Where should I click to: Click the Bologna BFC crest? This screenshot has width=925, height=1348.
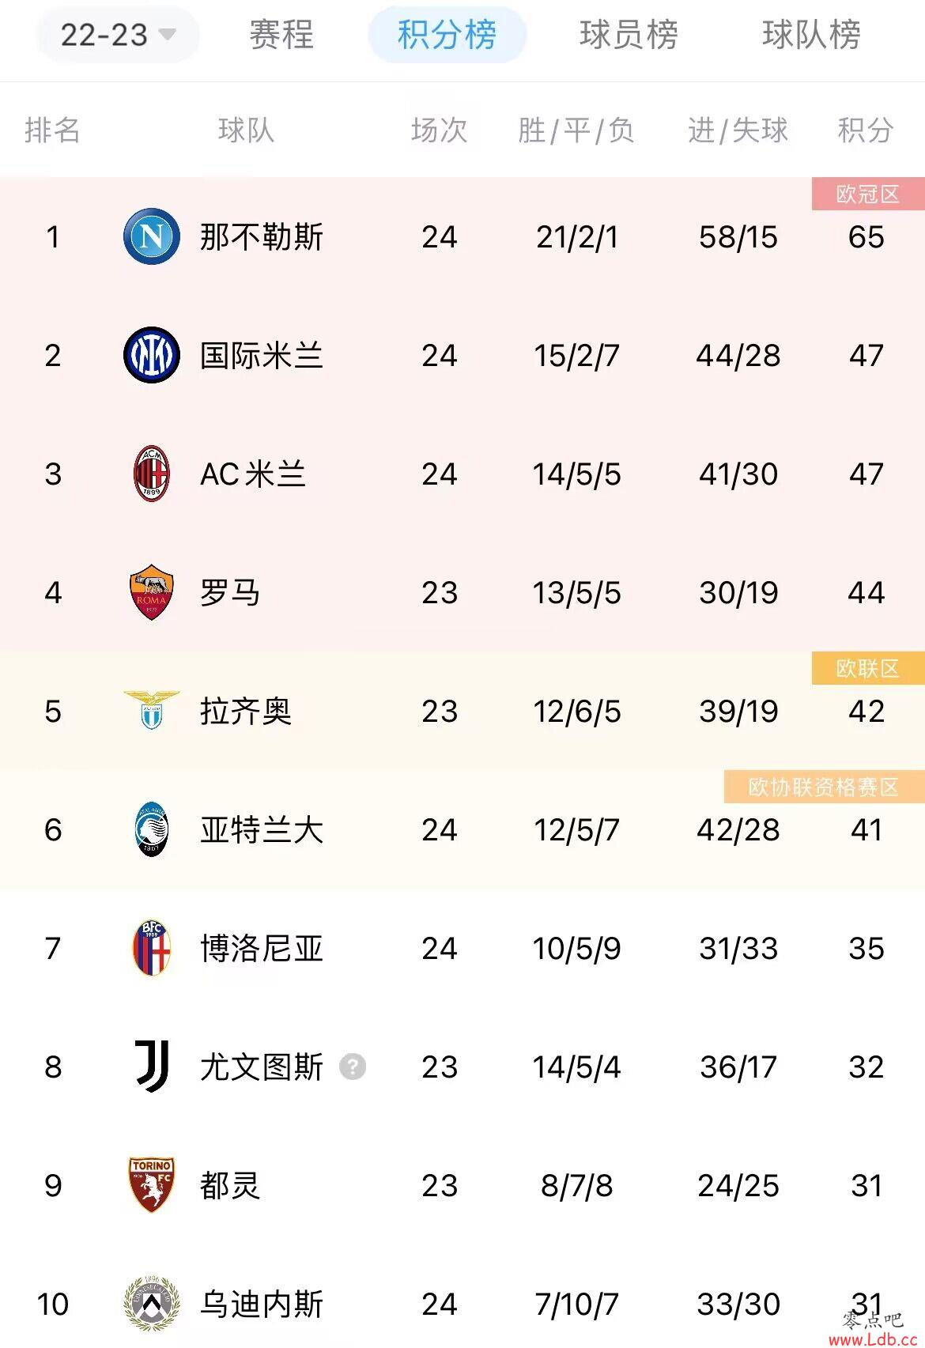pos(152,948)
